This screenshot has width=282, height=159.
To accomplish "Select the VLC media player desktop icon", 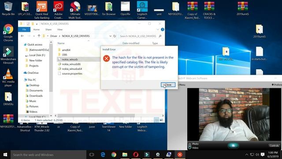I will [x=8, y=78].
